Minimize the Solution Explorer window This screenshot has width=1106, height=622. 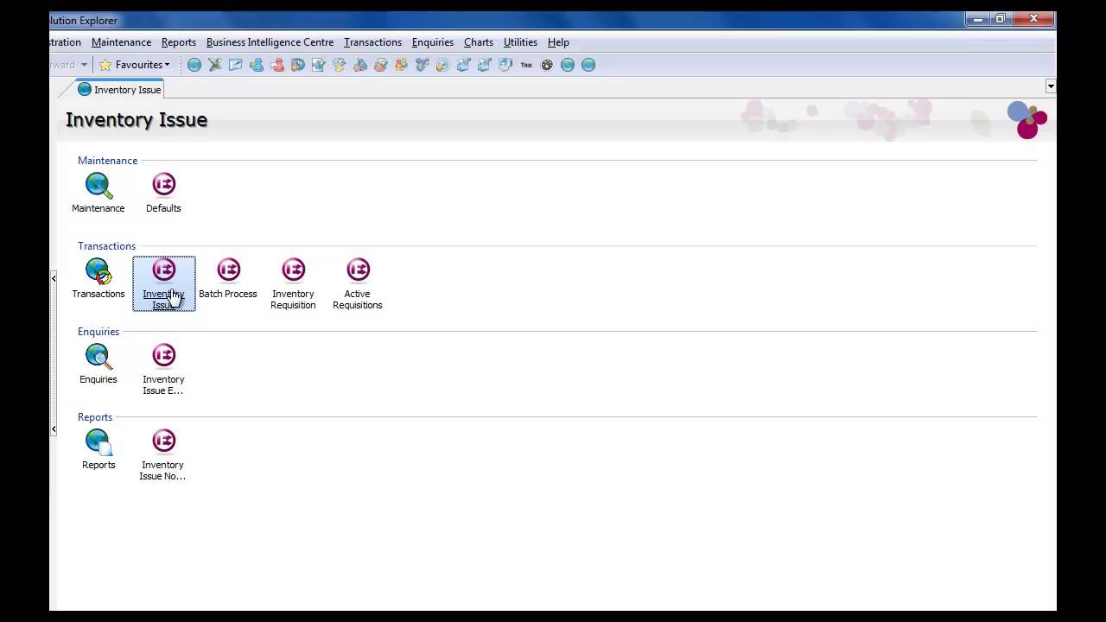coord(977,18)
